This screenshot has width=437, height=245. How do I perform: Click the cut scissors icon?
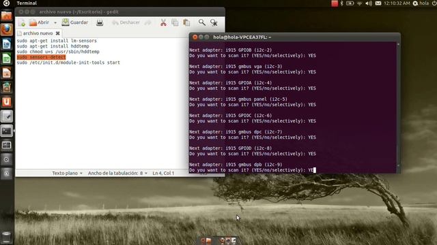(x=163, y=22)
